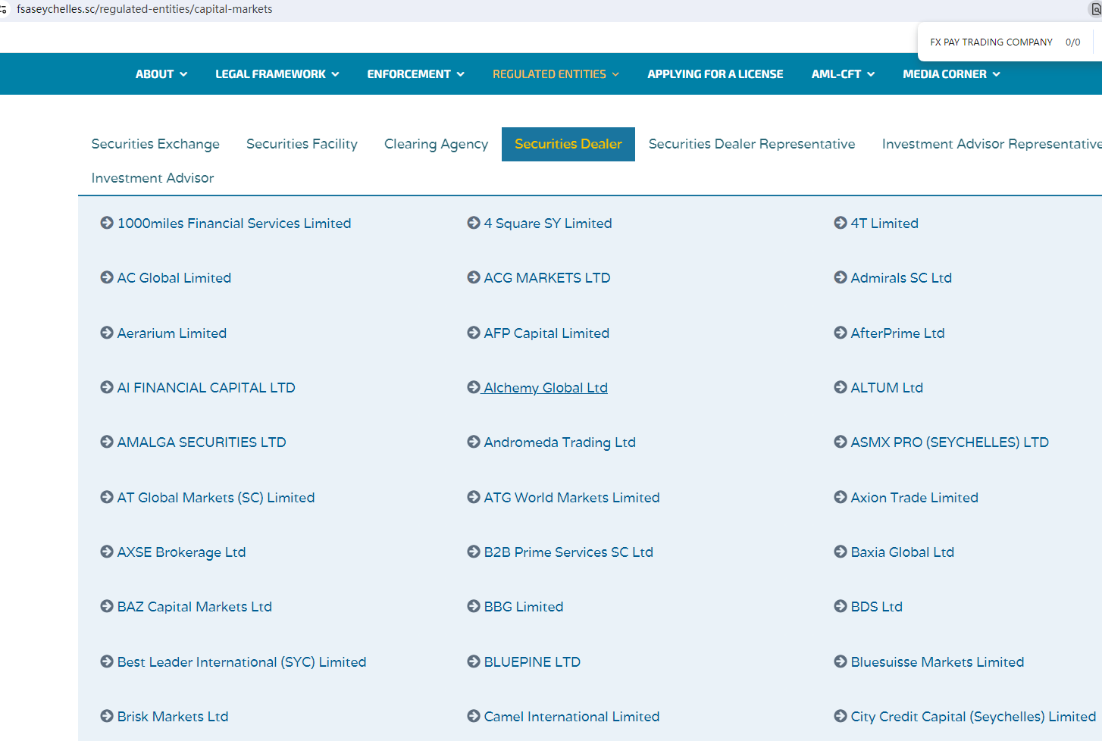The image size is (1102, 741).
Task: Switch to the Securities Exchange tab
Action: (155, 144)
